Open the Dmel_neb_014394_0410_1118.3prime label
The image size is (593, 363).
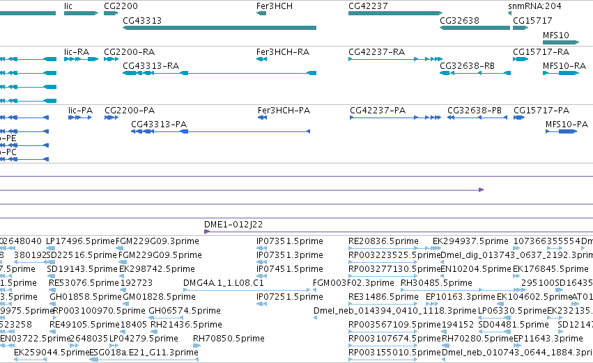(395, 311)
